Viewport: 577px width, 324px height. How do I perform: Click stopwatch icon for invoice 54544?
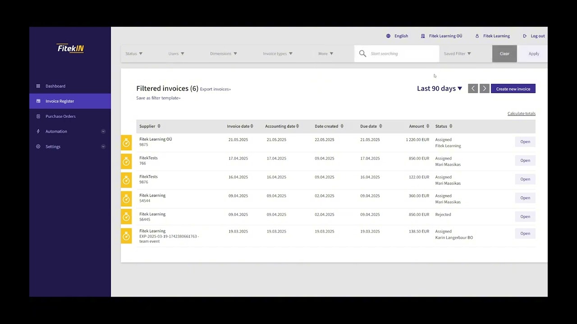(x=126, y=198)
